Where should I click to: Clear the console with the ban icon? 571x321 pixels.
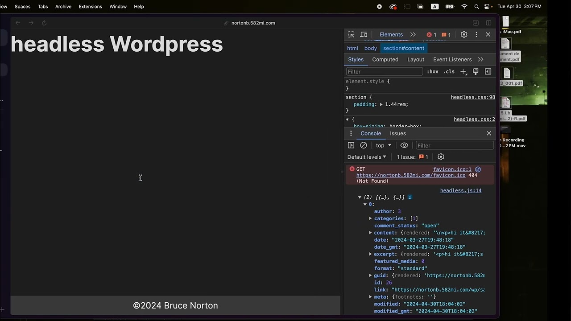(364, 145)
